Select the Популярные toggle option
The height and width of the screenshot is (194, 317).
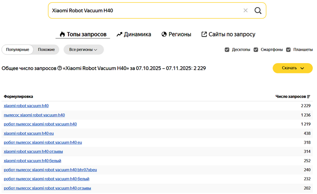[x=17, y=50]
